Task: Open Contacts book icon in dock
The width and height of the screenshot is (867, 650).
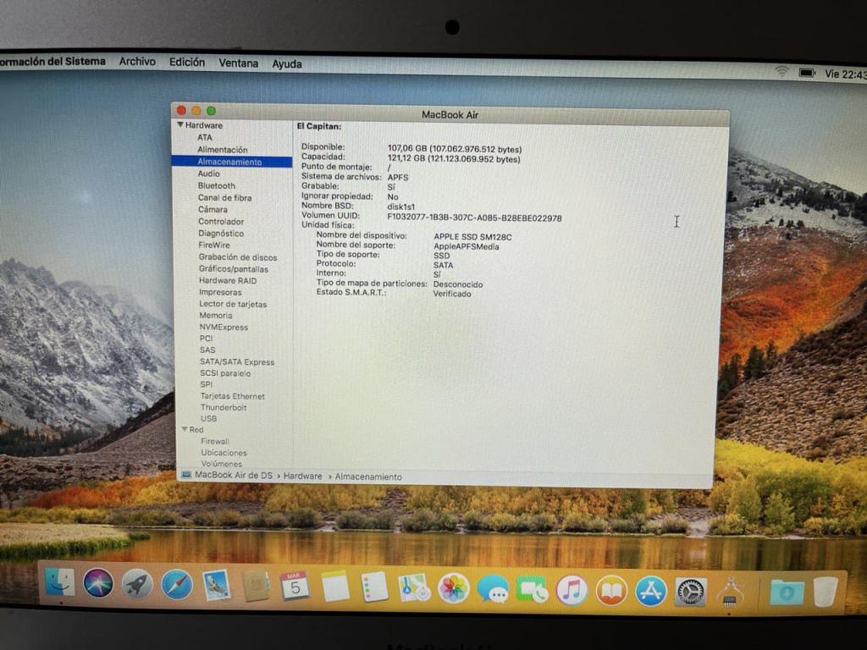Action: coord(256,586)
